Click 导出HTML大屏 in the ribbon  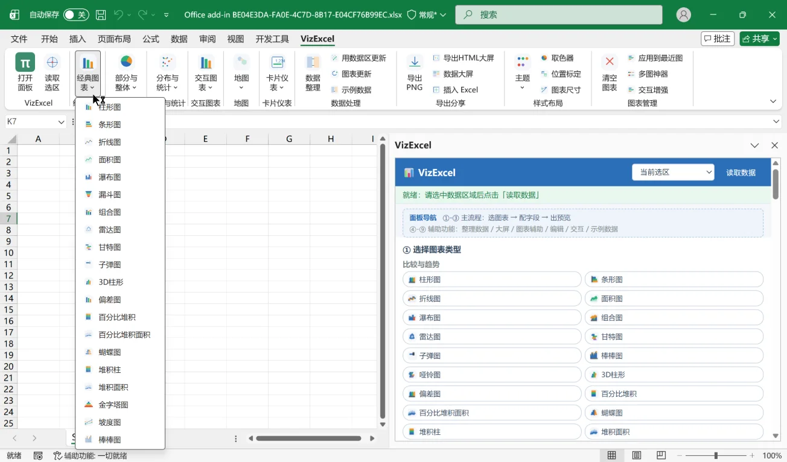pyautogui.click(x=463, y=58)
